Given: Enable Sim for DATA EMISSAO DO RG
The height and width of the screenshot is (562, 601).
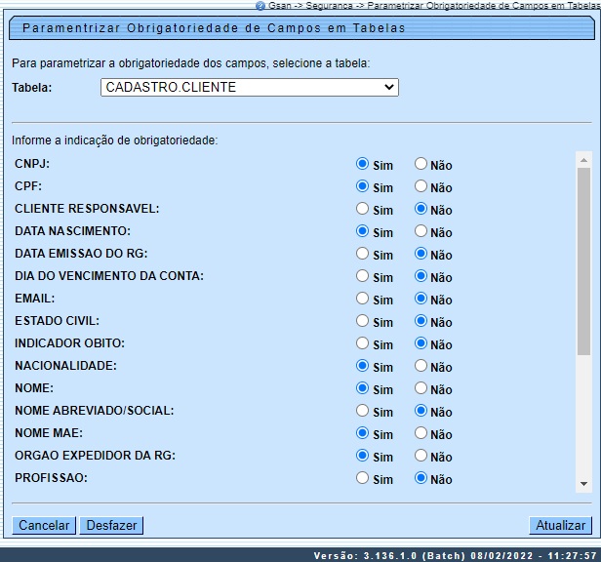Looking at the screenshot, I should (x=363, y=254).
